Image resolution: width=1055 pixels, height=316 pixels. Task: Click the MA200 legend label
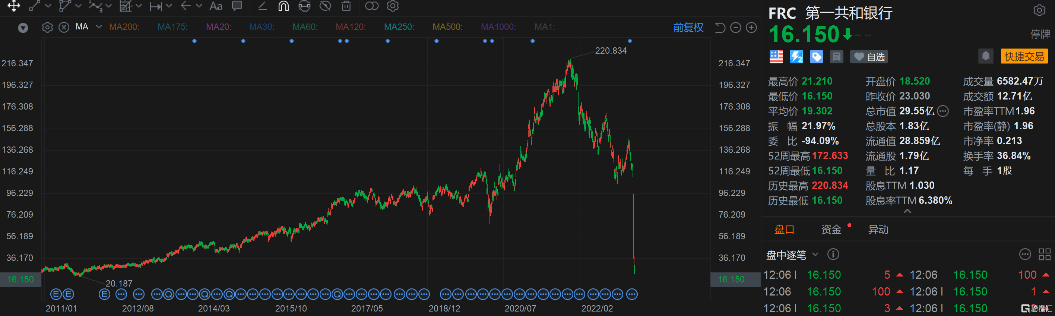tap(124, 27)
